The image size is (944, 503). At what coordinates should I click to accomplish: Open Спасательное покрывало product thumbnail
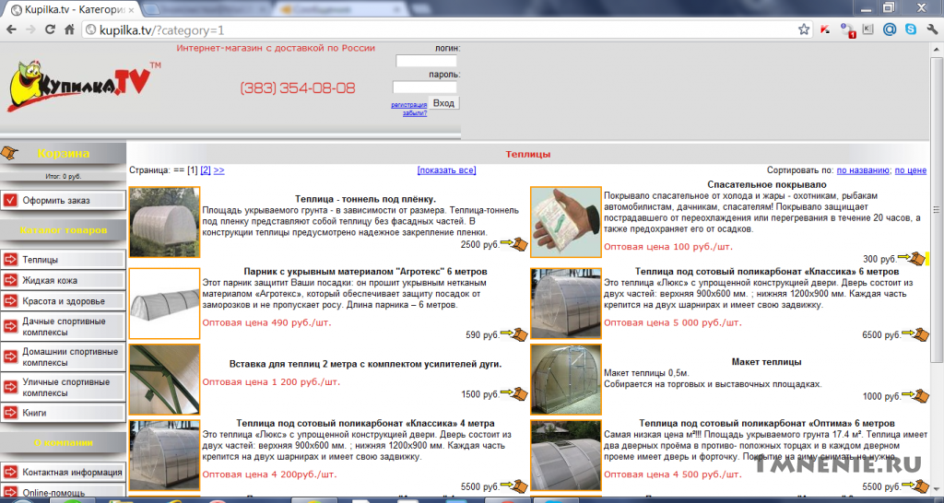566,222
